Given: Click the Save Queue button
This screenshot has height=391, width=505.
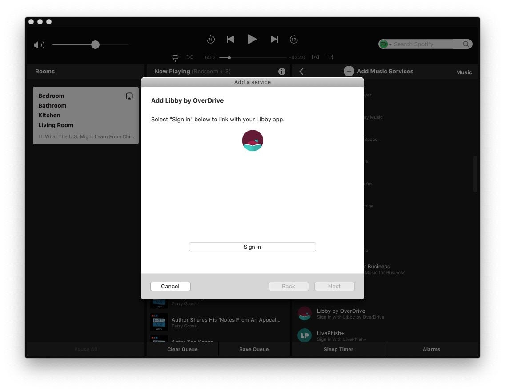Looking at the screenshot, I should click(254, 349).
